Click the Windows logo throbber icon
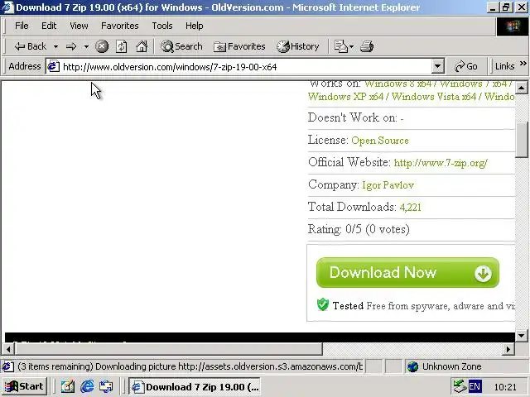The image size is (530, 397). [513, 26]
